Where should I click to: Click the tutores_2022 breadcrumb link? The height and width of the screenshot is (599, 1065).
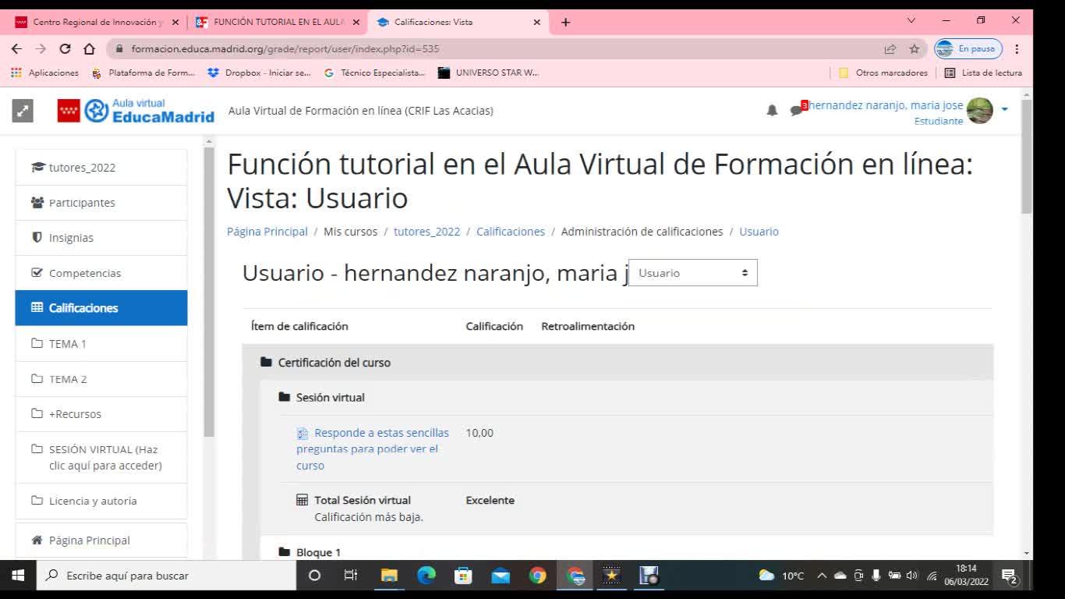(x=426, y=232)
